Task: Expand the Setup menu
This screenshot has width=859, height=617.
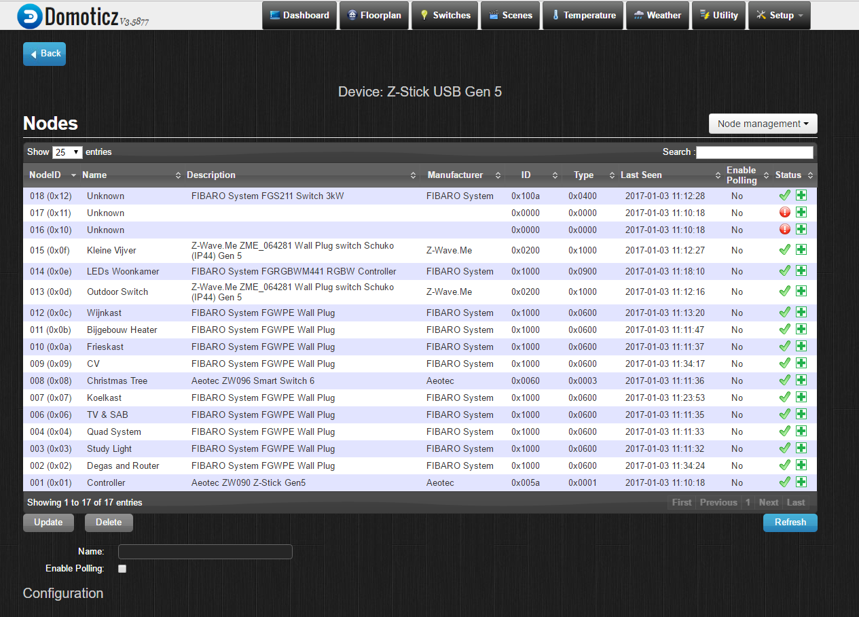Action: click(779, 16)
